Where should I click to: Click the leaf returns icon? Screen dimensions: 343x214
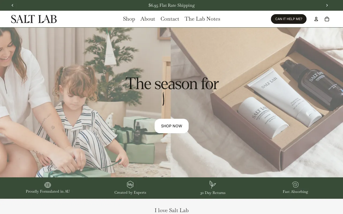[x=213, y=185]
